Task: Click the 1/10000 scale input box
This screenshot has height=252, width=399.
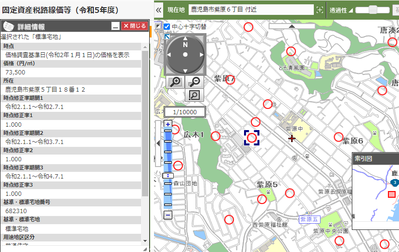Action: (185, 112)
